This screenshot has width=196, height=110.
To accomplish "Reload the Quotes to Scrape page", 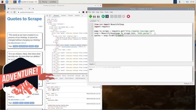I will [x=14, y=12].
